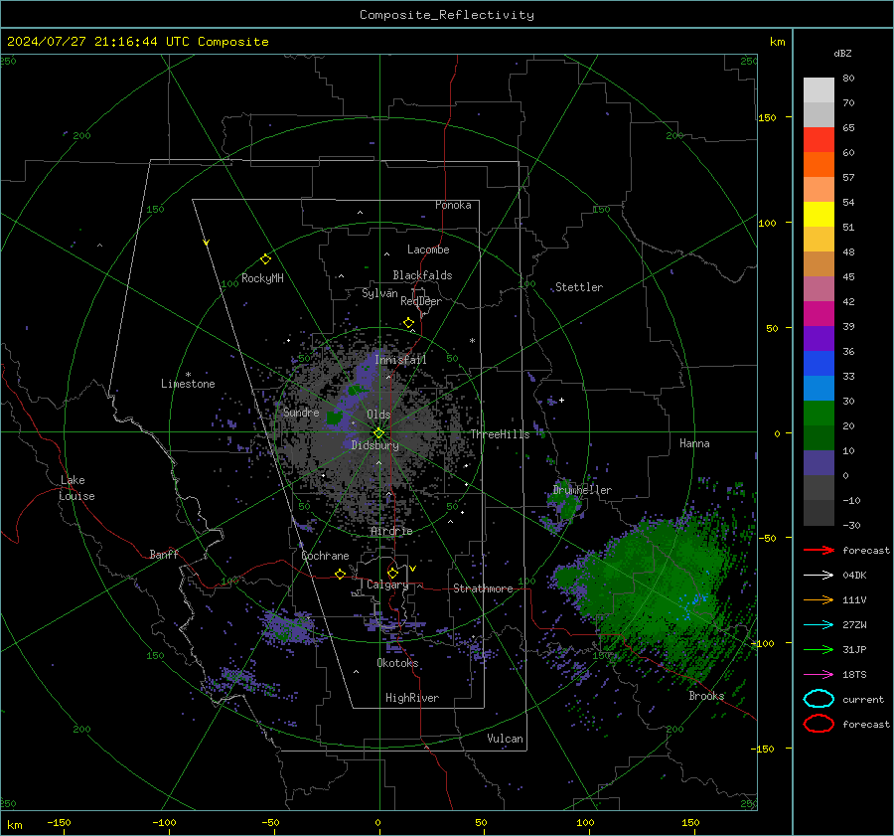Click the green echo patch beside Drumheller
Screen dimensions: 894x836
[564, 502]
